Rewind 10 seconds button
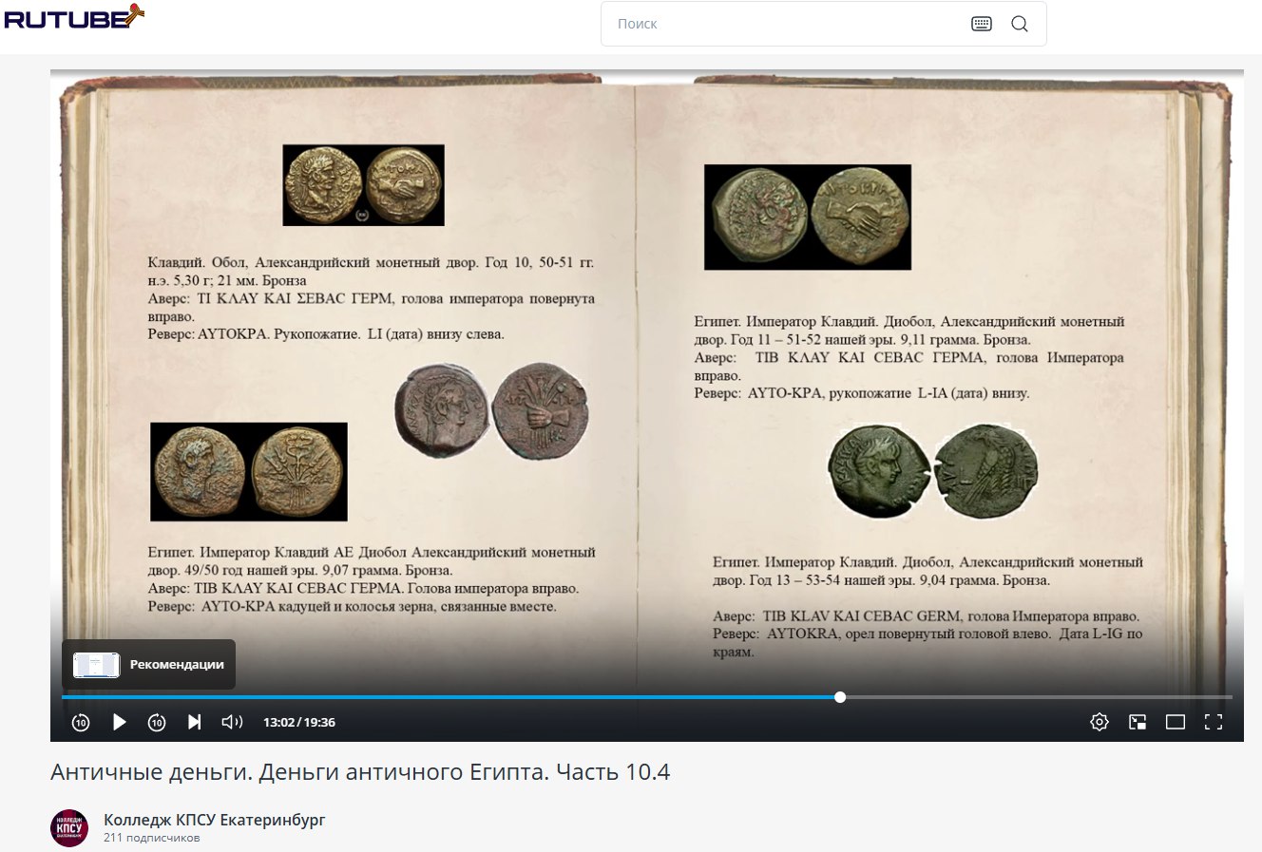Viewport: 1262px width, 852px height. (81, 722)
